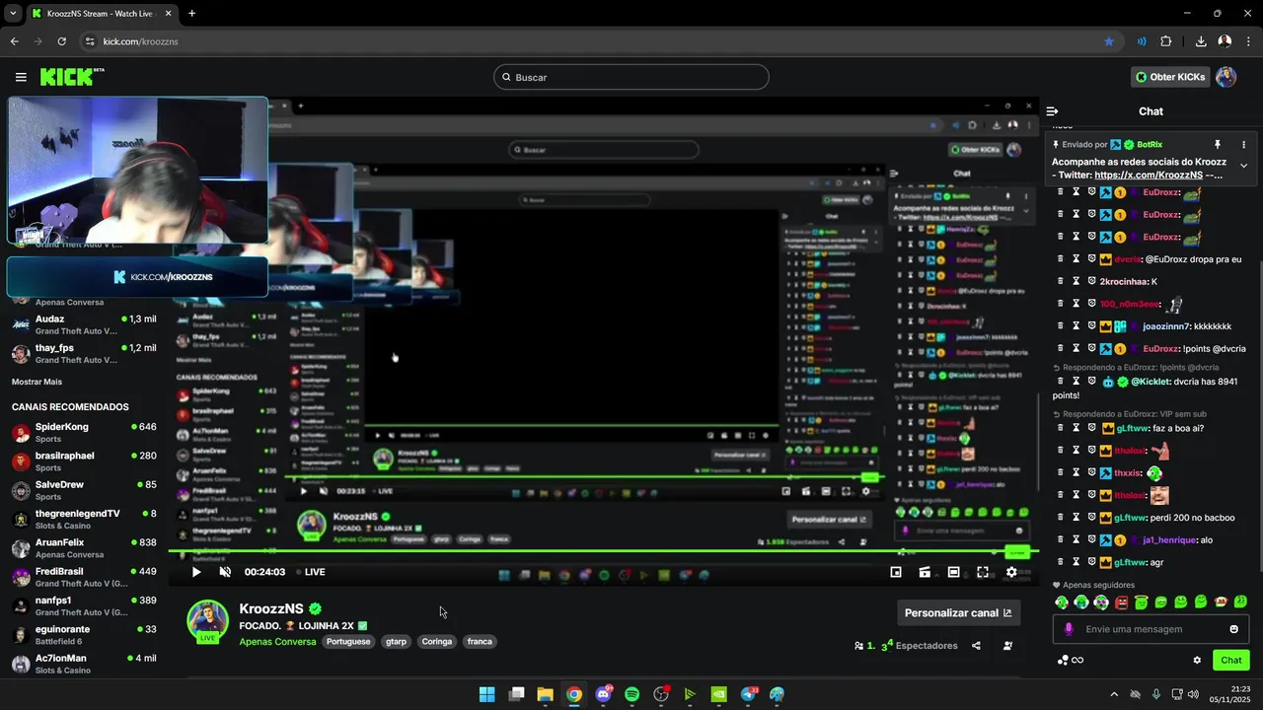
Task: Open video player settings
Action: pyautogui.click(x=1011, y=572)
